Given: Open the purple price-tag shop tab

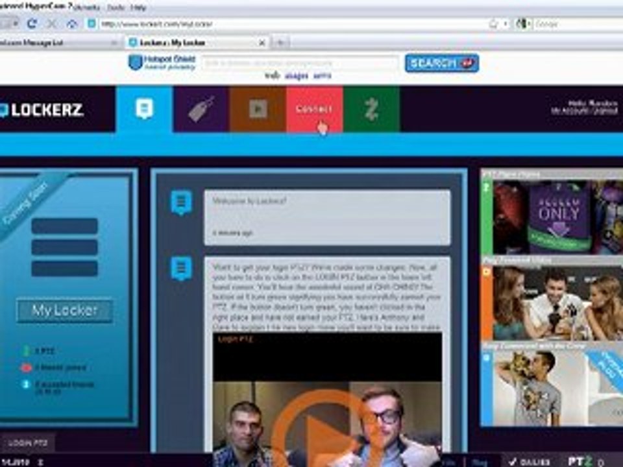Looking at the screenshot, I should pyautogui.click(x=201, y=109).
